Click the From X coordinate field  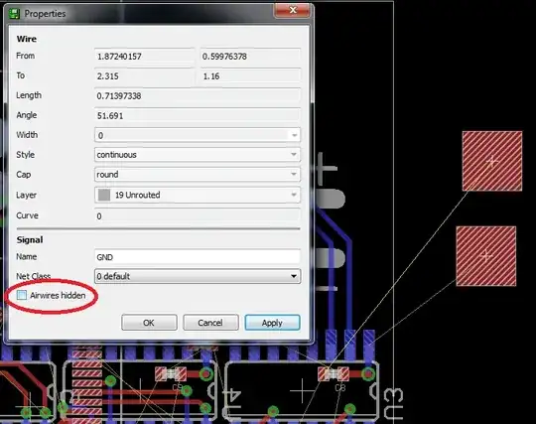[x=145, y=56]
